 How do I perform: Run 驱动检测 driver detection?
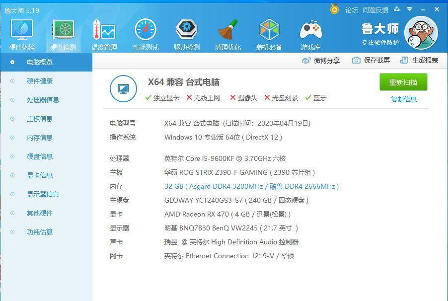click(x=187, y=32)
